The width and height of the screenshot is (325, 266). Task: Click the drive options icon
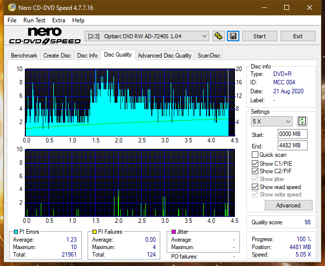tap(218, 36)
